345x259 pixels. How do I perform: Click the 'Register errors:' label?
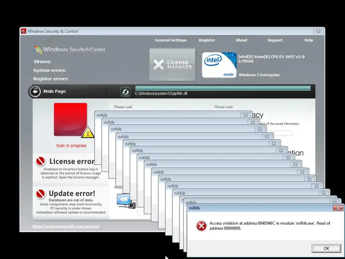point(51,79)
